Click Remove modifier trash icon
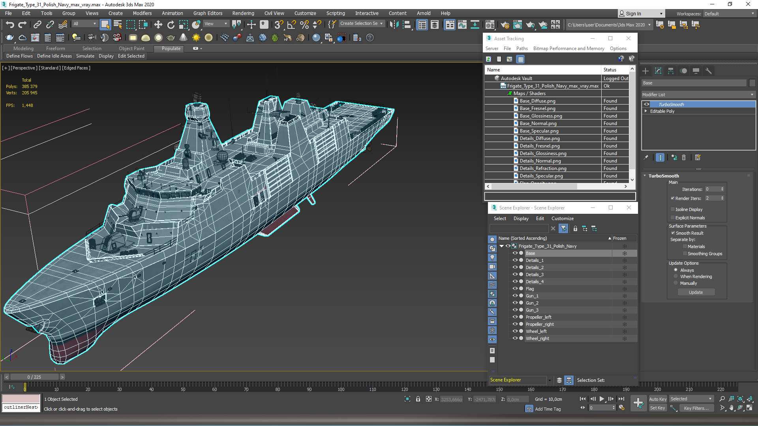This screenshot has width=758, height=426. tap(684, 157)
